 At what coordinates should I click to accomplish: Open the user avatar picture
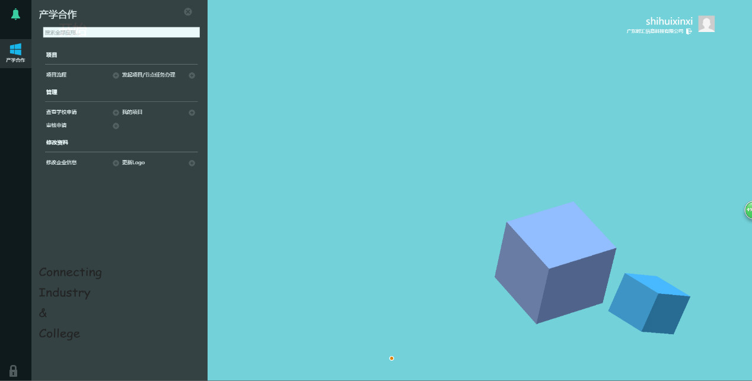[706, 24]
